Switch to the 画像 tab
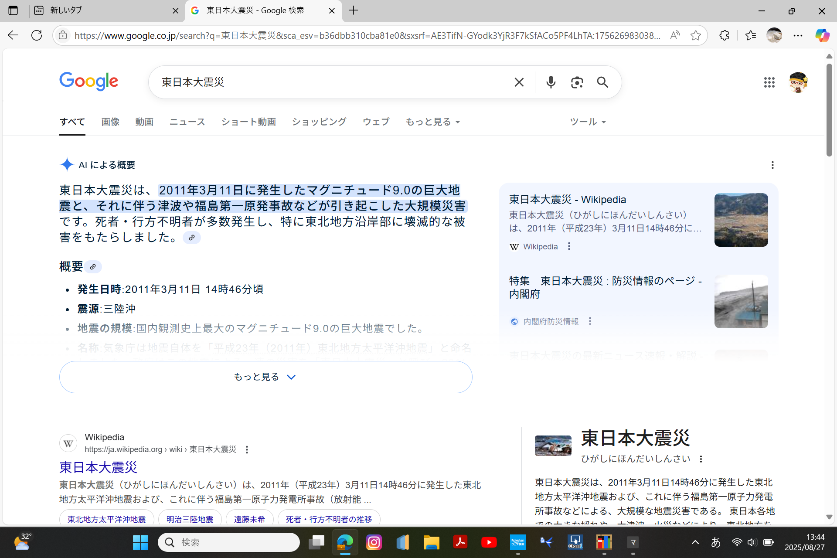This screenshot has width=837, height=558. coord(110,122)
